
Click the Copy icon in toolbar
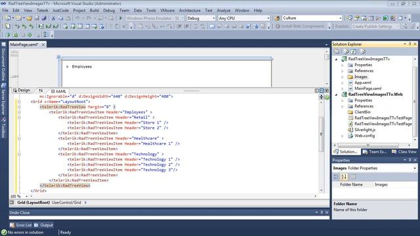tap(61, 18)
